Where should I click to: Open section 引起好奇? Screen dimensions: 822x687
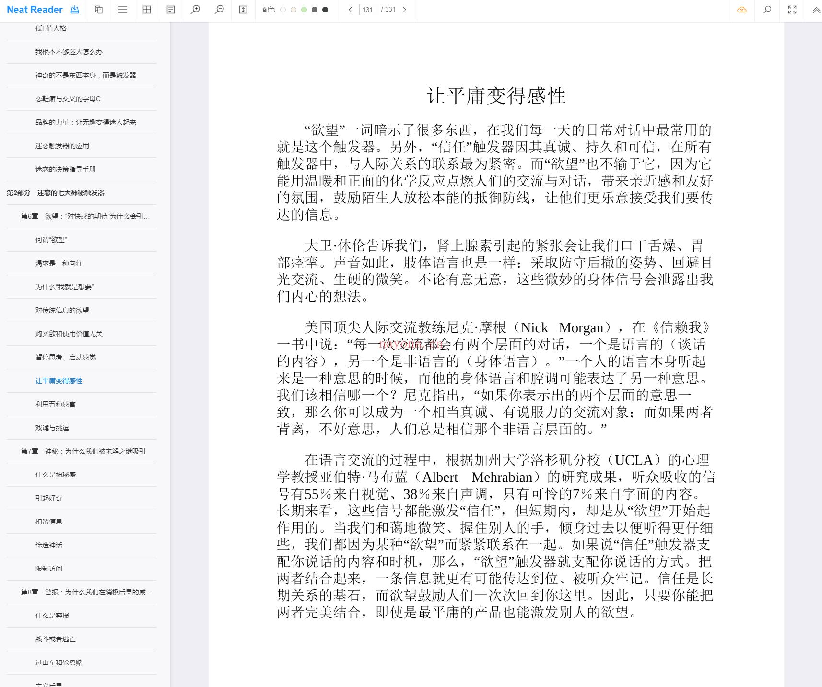point(48,498)
